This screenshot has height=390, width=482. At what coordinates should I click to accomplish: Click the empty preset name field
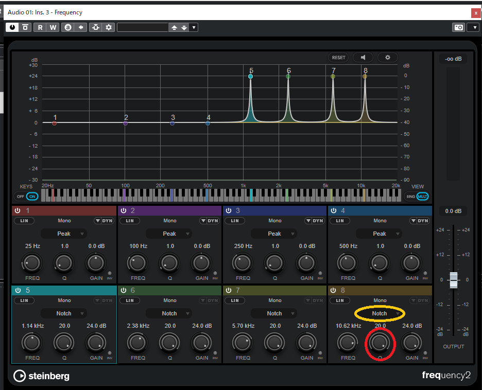(143, 28)
